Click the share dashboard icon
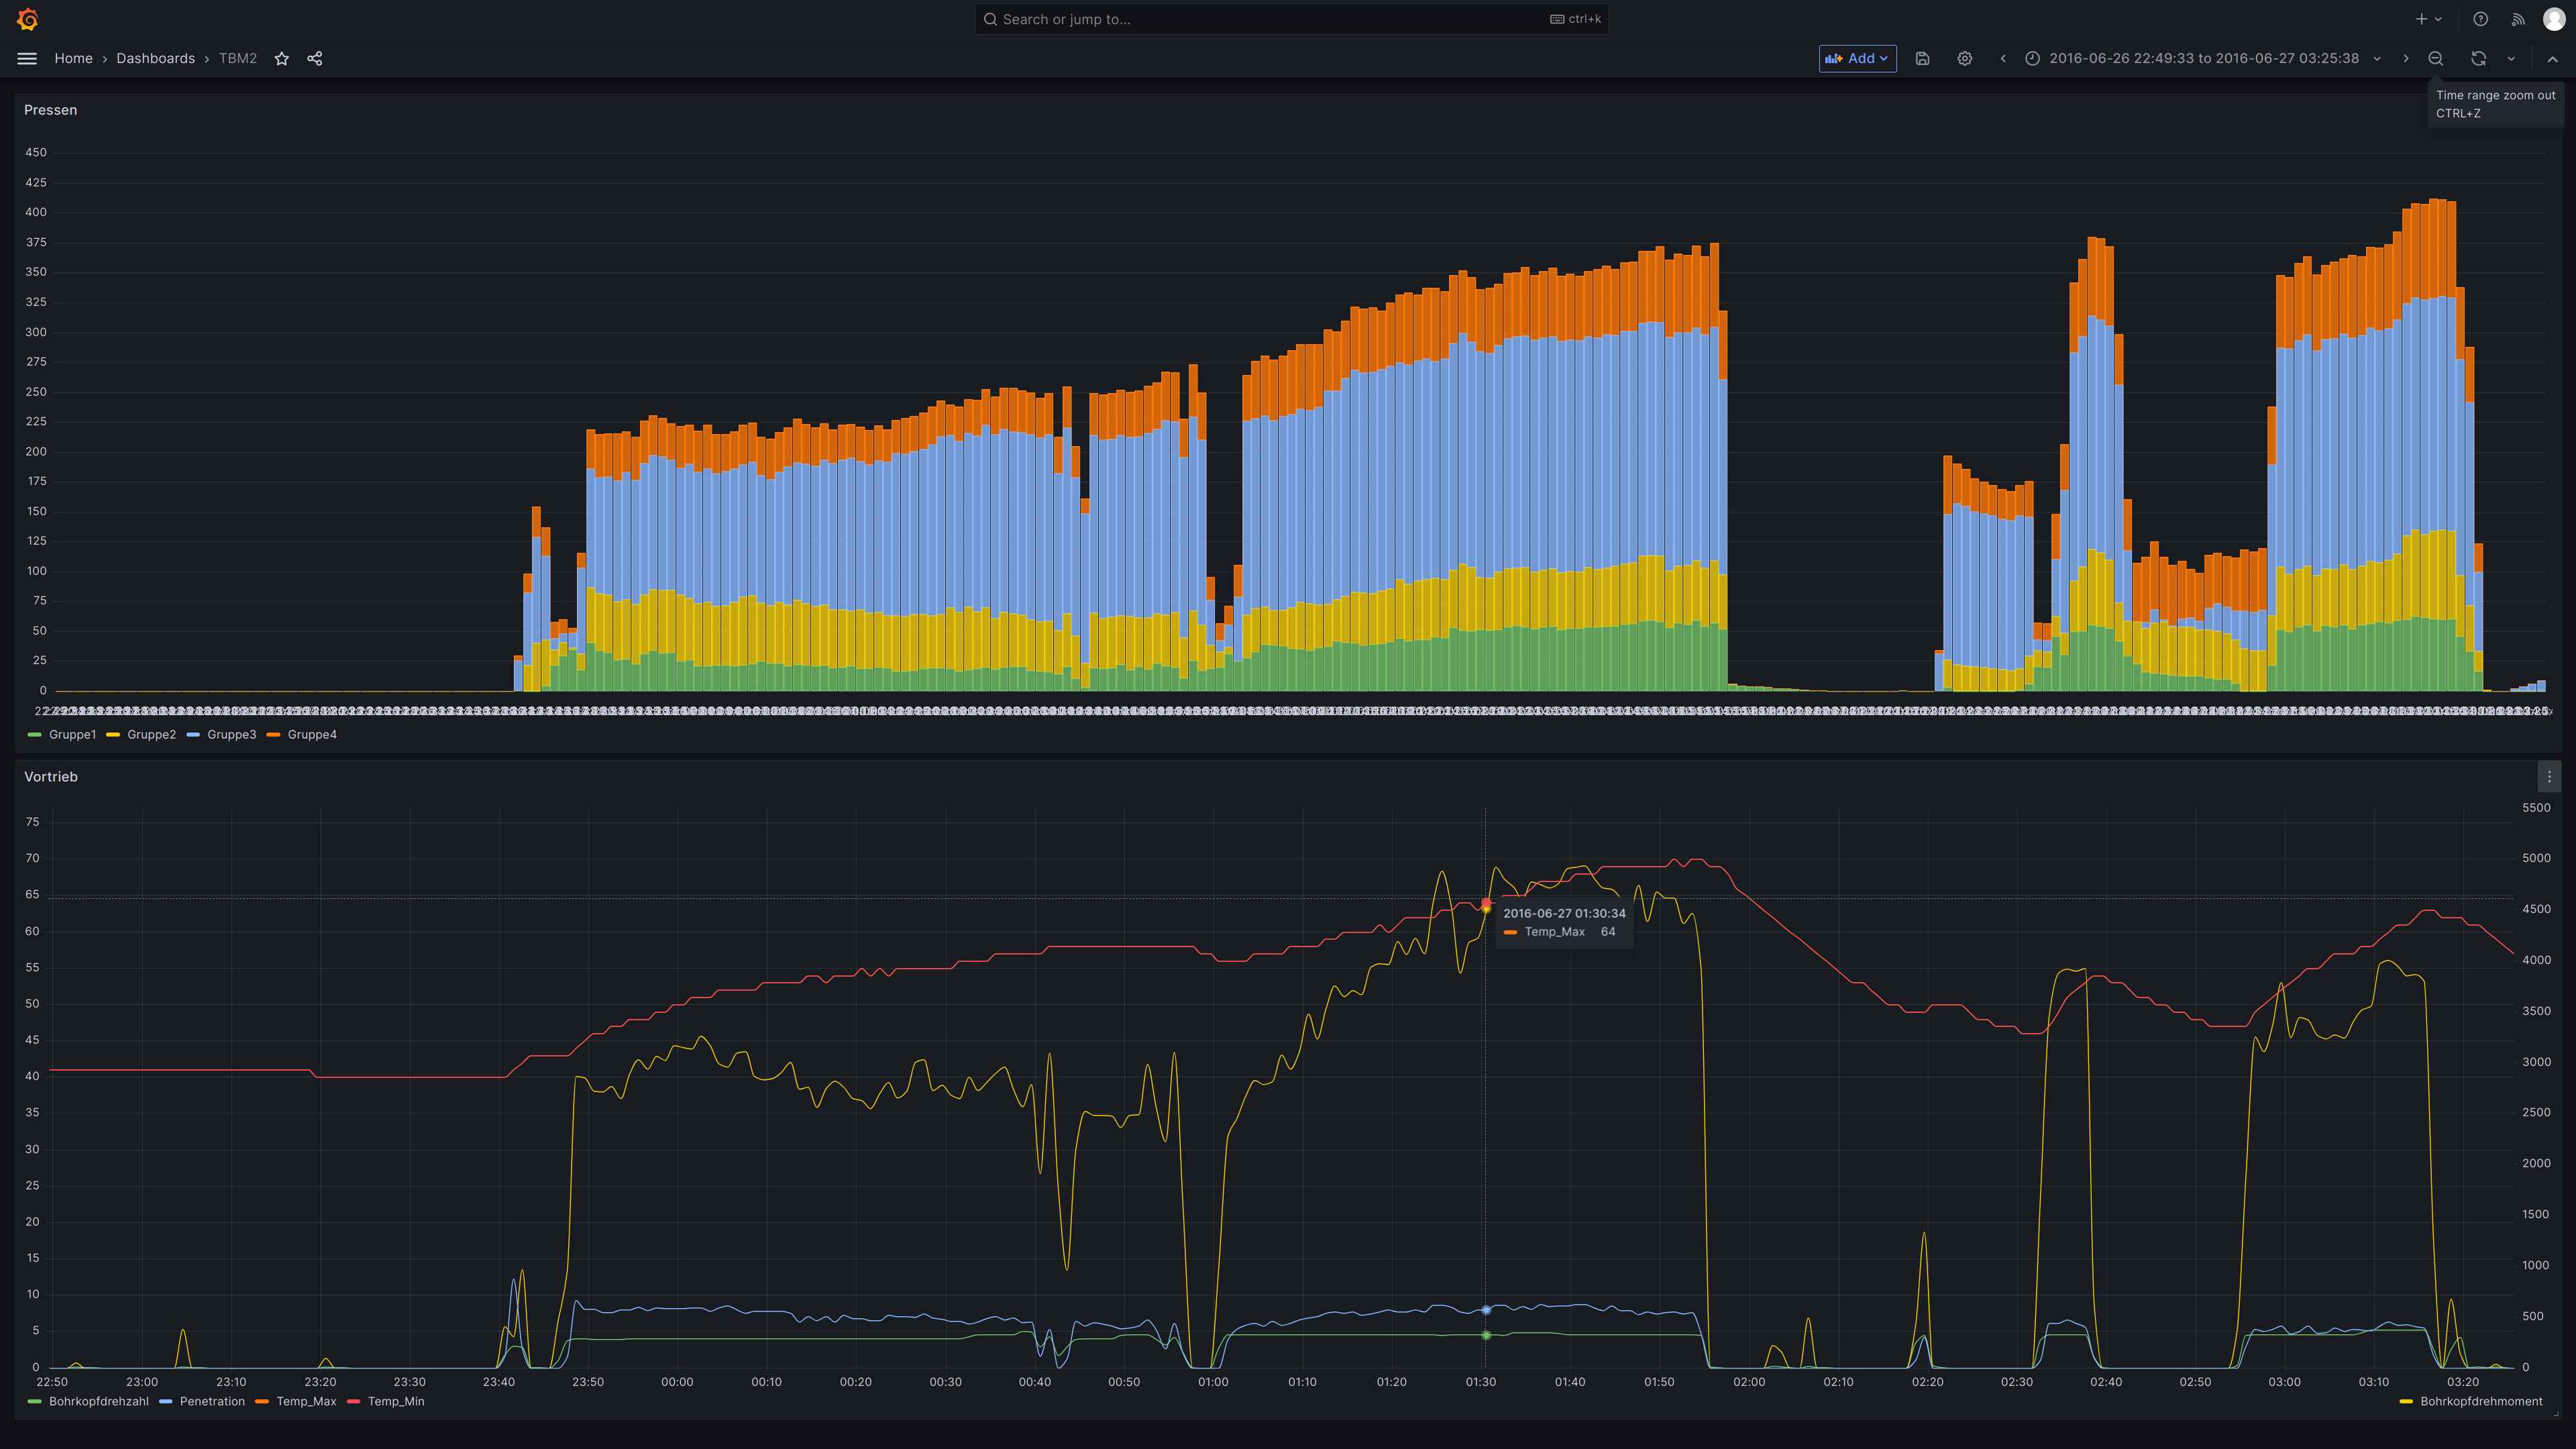This screenshot has height=1449, width=2576. point(315,59)
